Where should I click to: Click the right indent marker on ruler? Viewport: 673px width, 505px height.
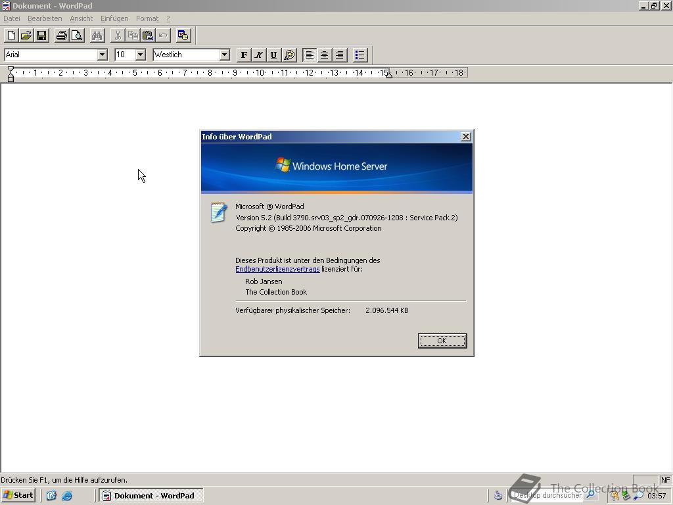coord(389,75)
